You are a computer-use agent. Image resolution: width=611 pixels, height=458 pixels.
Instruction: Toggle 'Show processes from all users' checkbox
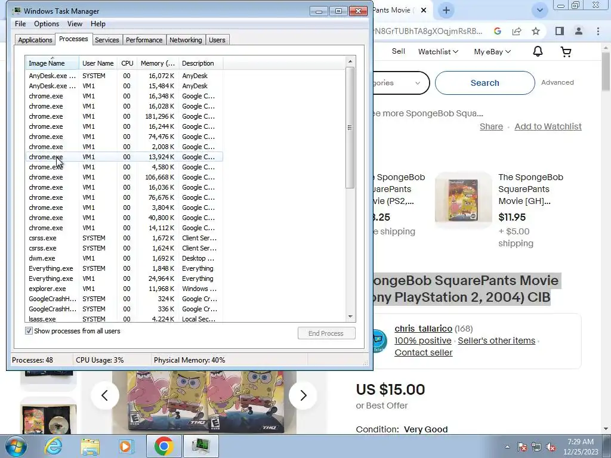[29, 331]
